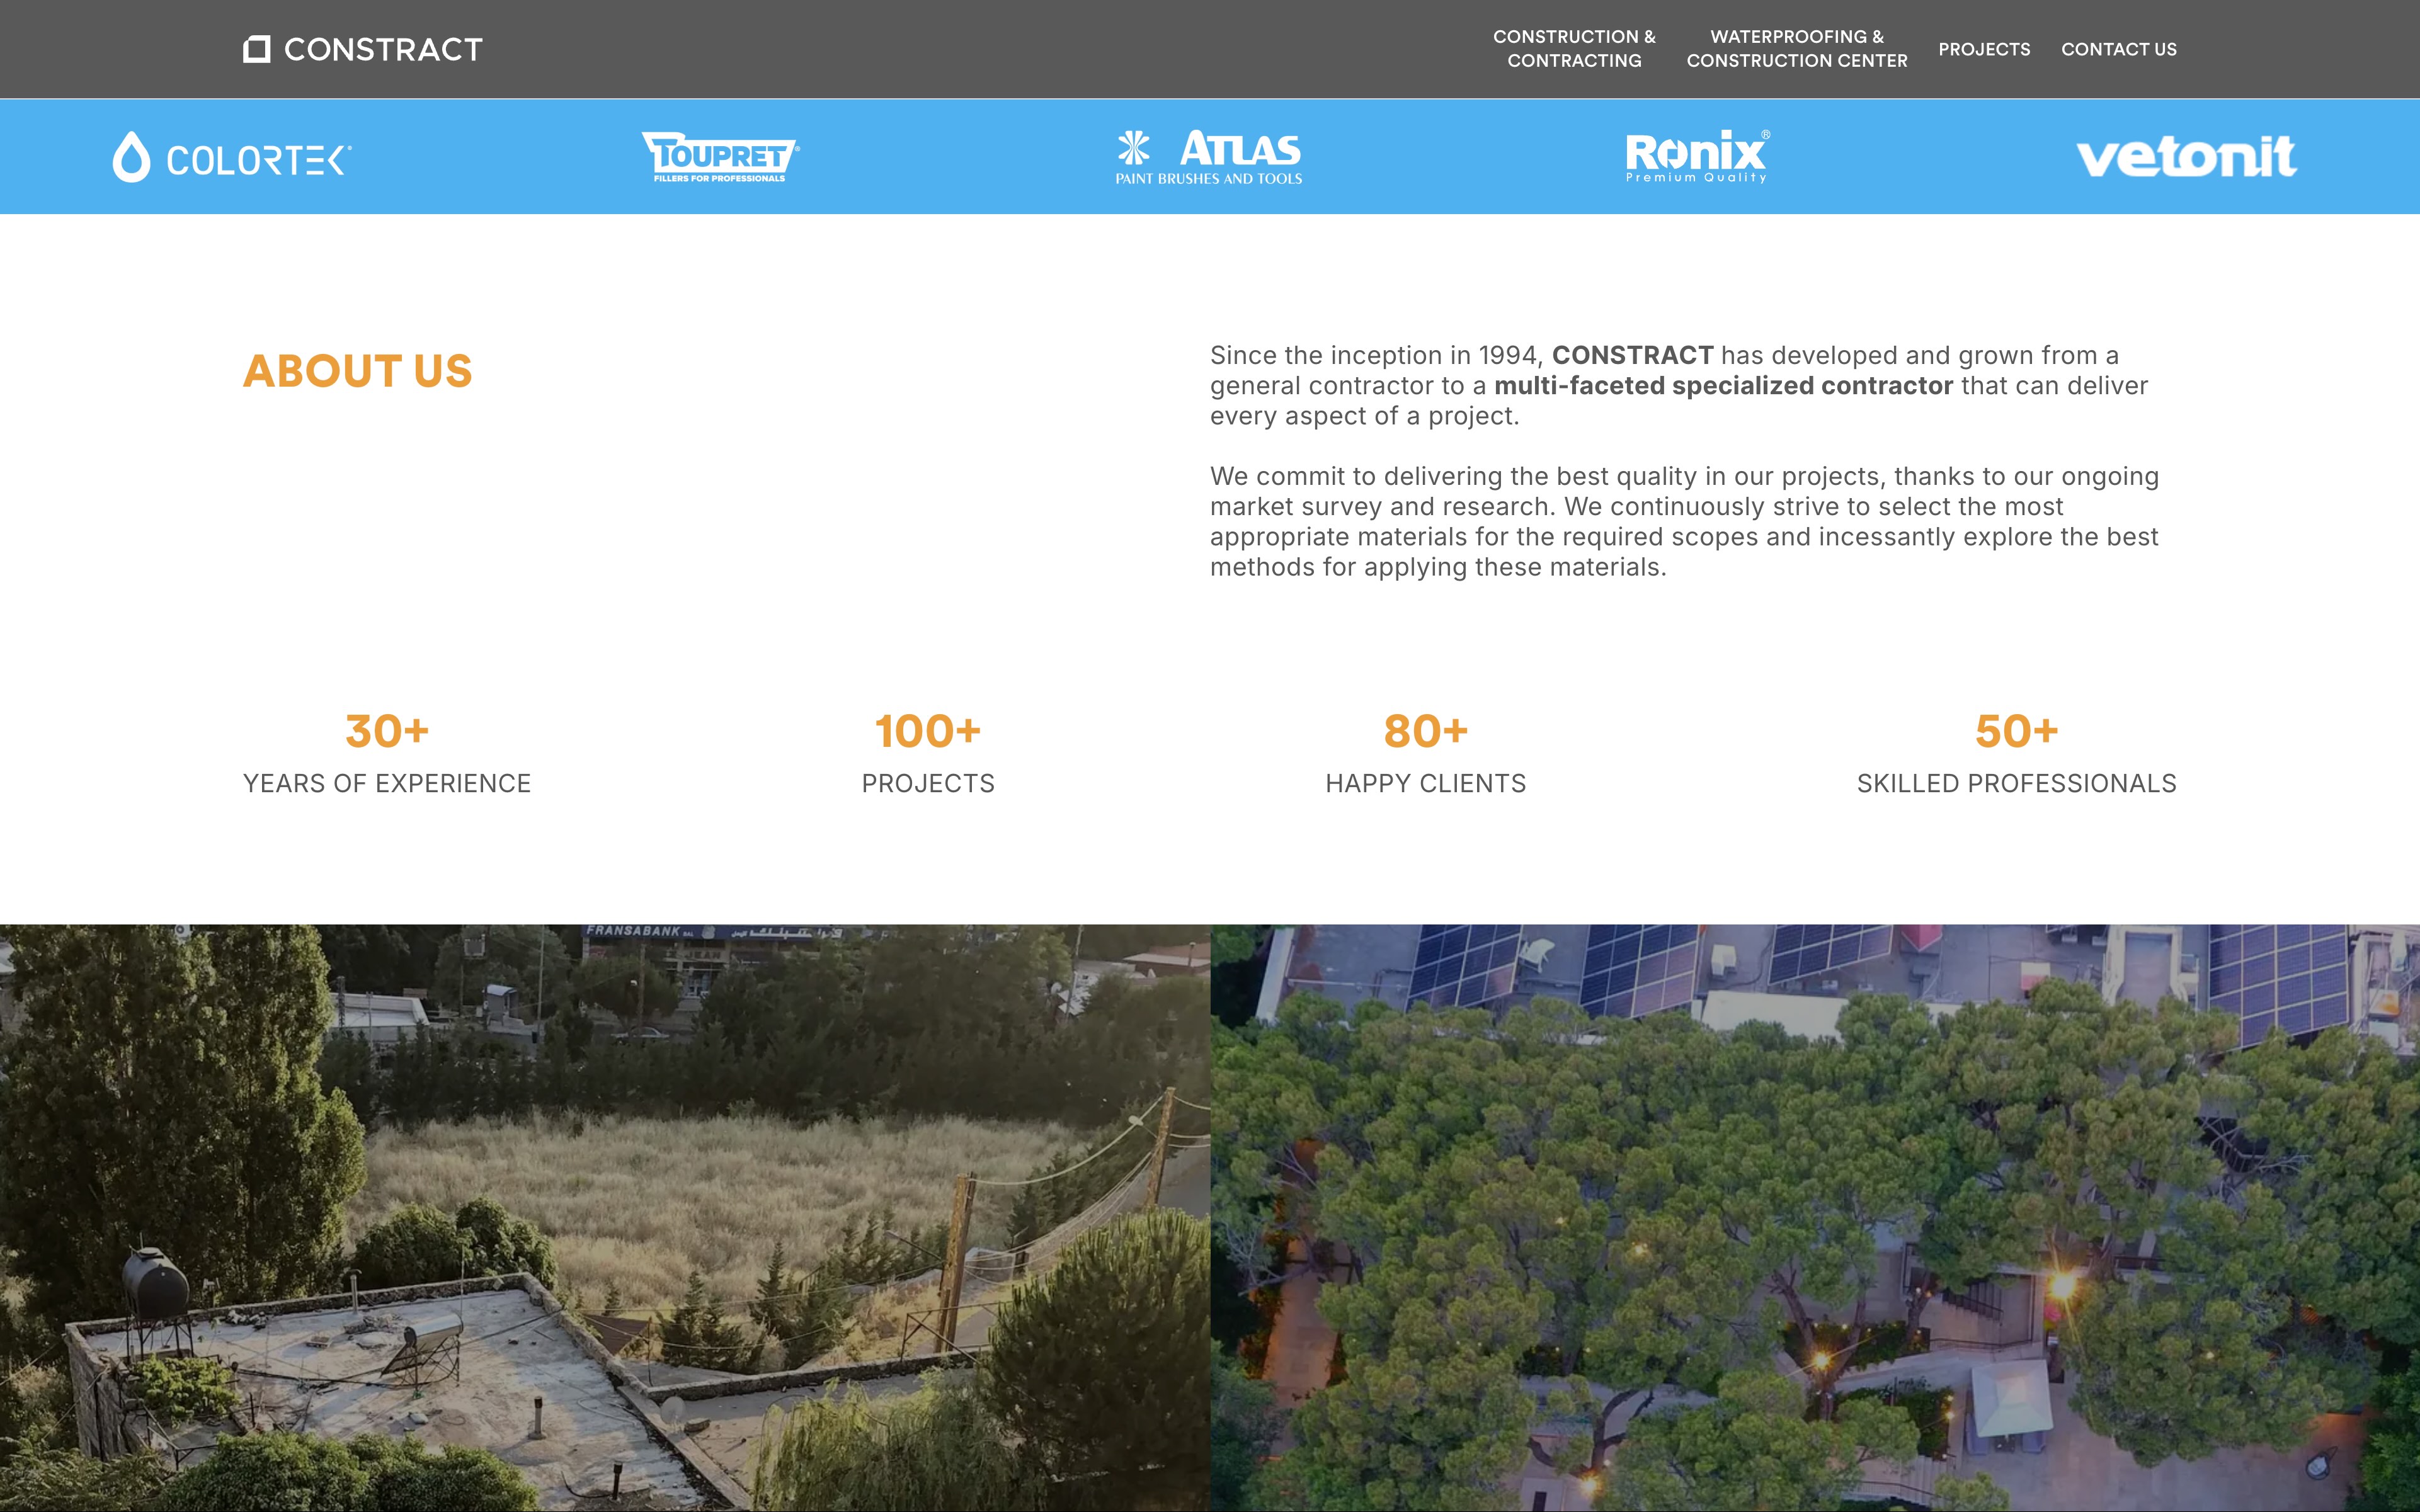Click the 50+ skilled professionals stat
This screenshot has width=2420, height=1512.
pyautogui.click(x=2016, y=731)
